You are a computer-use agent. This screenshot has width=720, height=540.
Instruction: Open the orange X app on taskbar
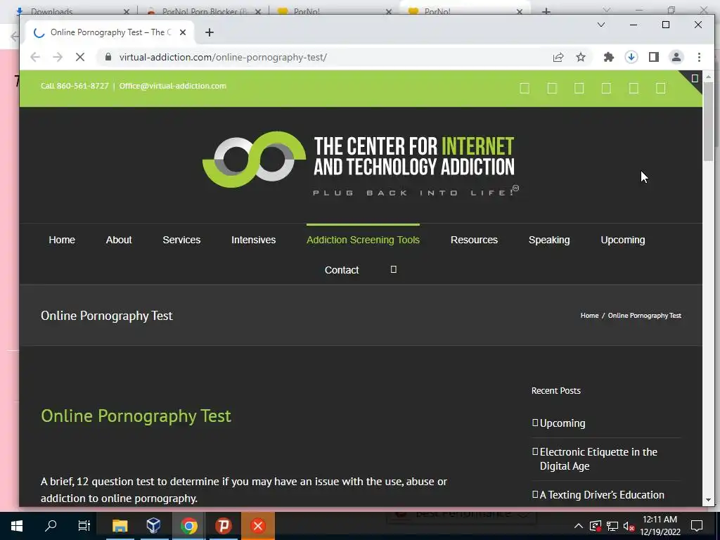click(258, 526)
